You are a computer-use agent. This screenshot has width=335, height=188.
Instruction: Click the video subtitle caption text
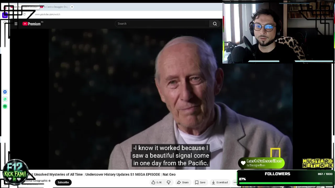171,156
